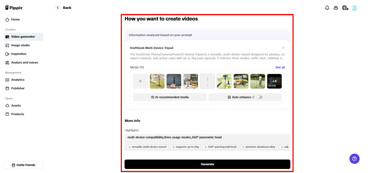
Task: Open the credits stack icon
Action: coord(336,8)
